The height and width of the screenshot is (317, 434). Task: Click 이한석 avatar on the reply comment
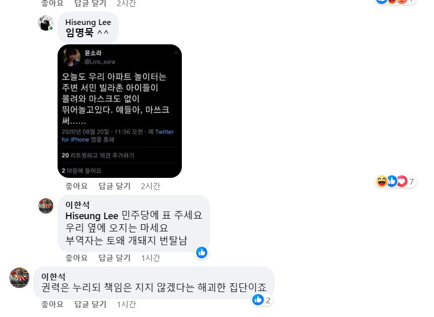tap(46, 206)
